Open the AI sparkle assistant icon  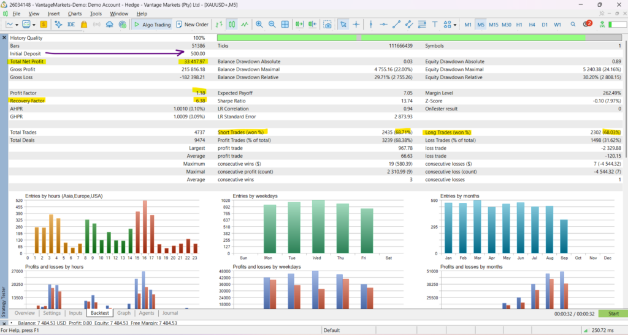pyautogui.click(x=58, y=25)
